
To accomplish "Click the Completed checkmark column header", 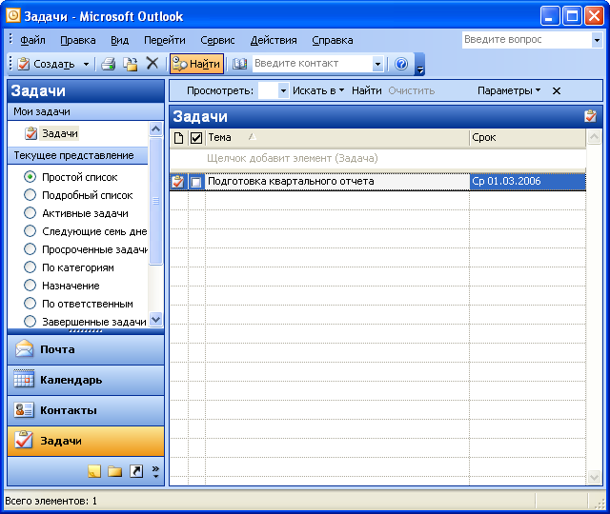I will [x=196, y=137].
